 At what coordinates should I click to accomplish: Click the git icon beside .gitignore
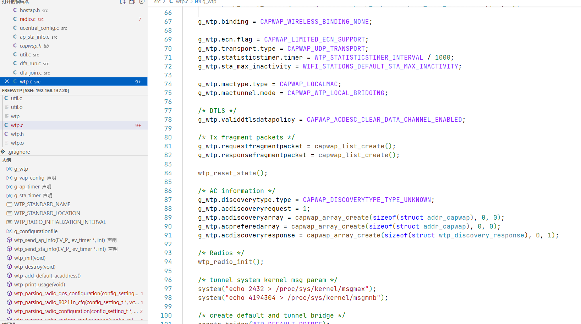tap(3, 152)
